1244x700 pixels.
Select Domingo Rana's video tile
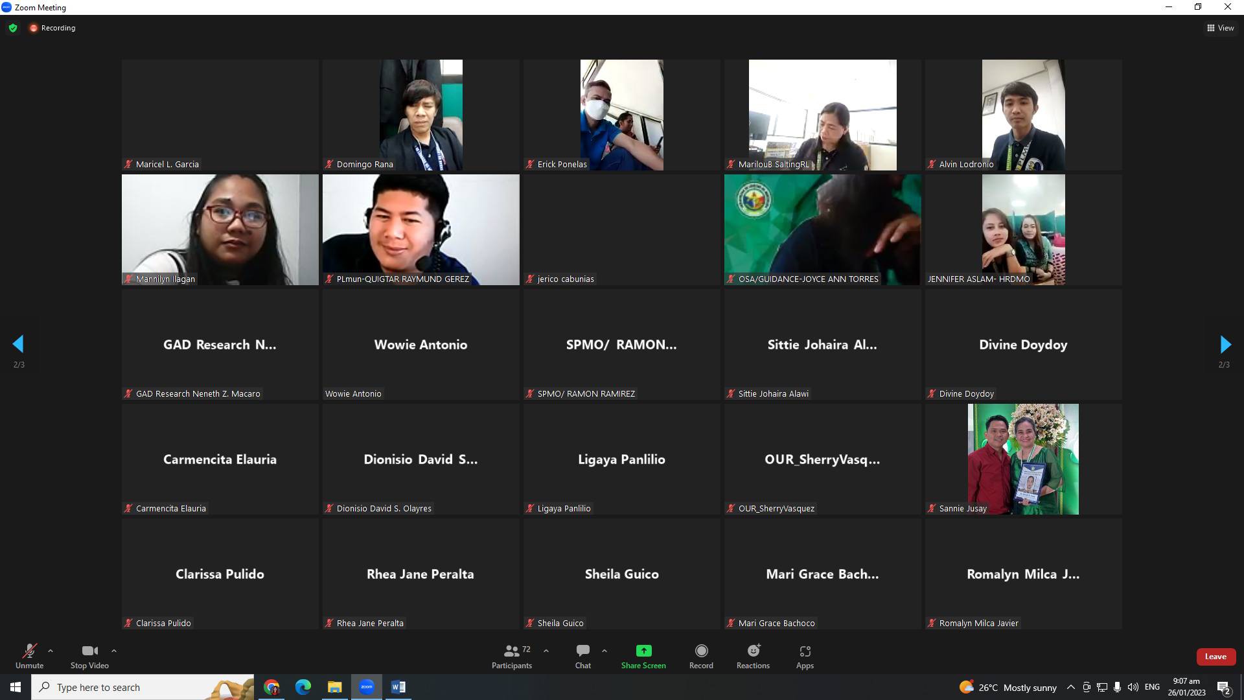pos(421,115)
